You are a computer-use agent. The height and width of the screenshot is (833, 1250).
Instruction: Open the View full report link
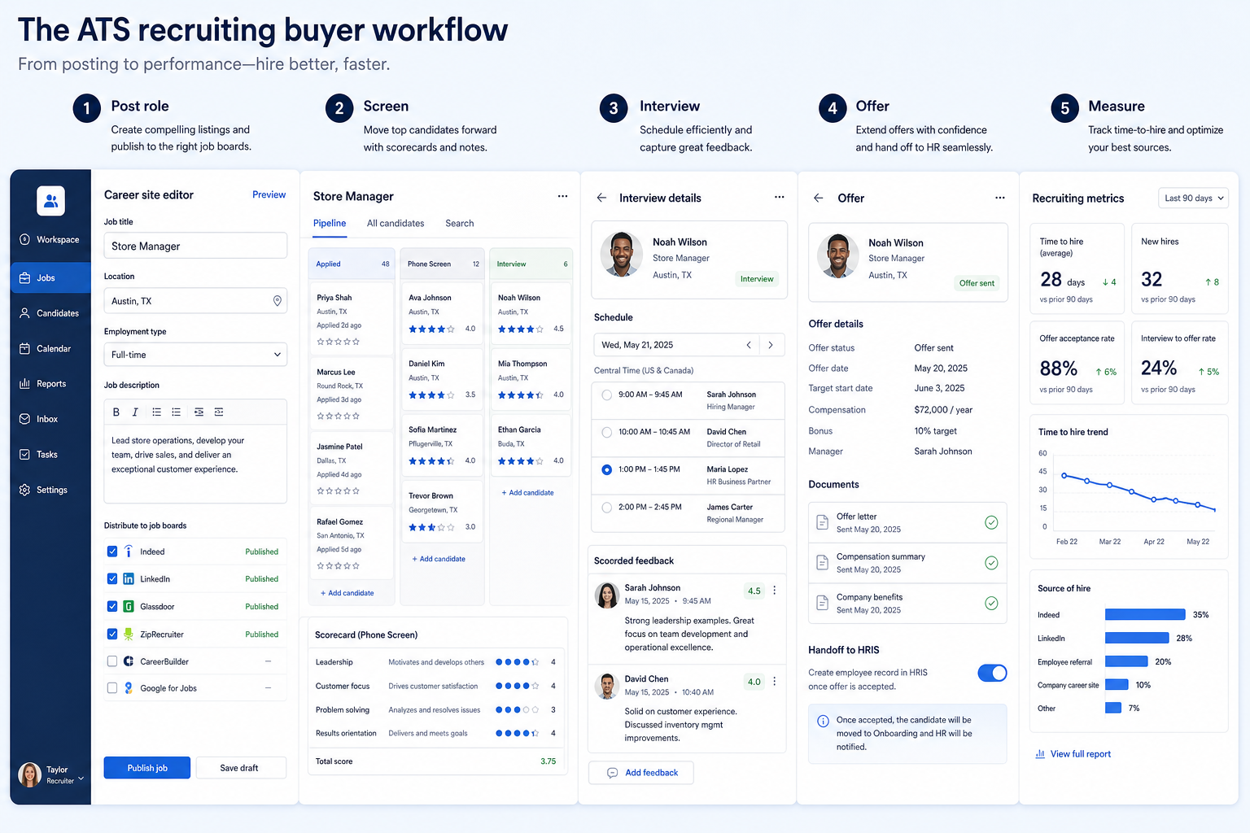click(x=1073, y=754)
